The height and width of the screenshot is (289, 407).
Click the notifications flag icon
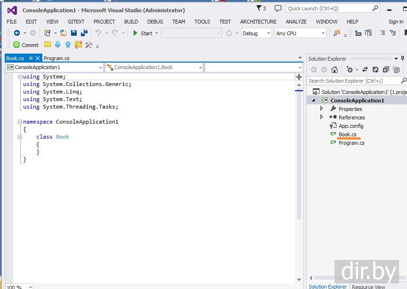[260, 8]
